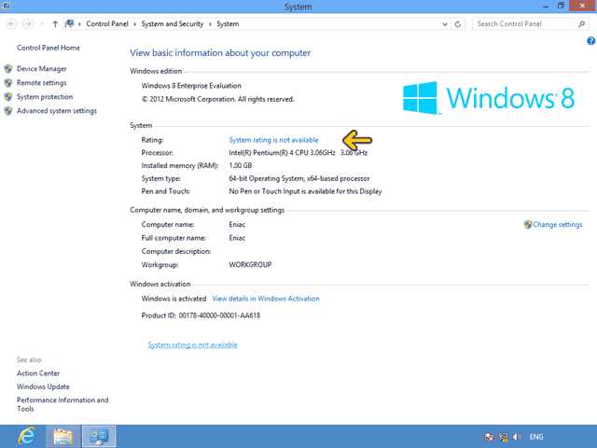Minimize the System window
The width and height of the screenshot is (597, 448).
546,7
